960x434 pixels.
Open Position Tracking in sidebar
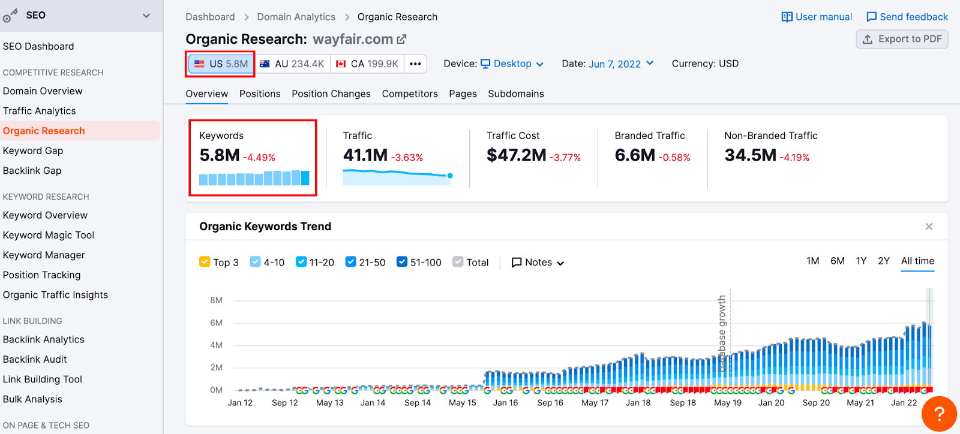(x=41, y=275)
